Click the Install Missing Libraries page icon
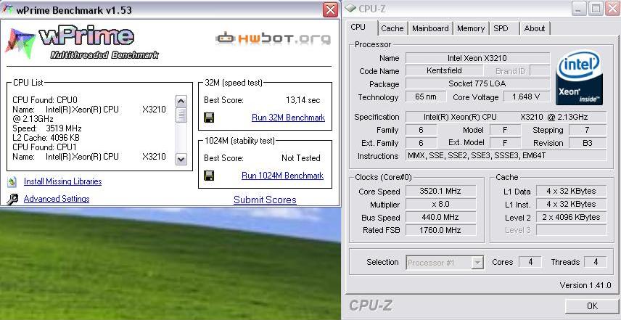This screenshot has width=621, height=320. [x=12, y=182]
